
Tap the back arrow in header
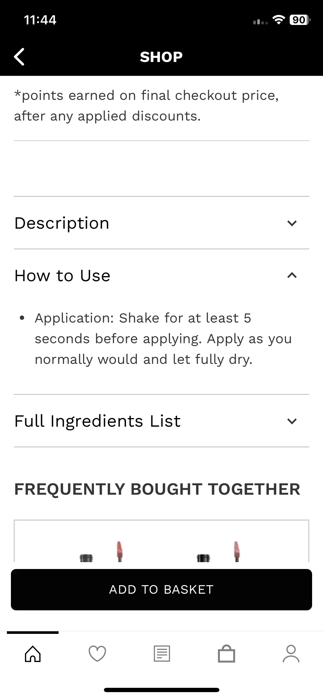coord(19,57)
